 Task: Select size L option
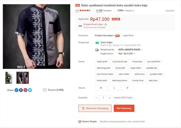pos(114,88)
